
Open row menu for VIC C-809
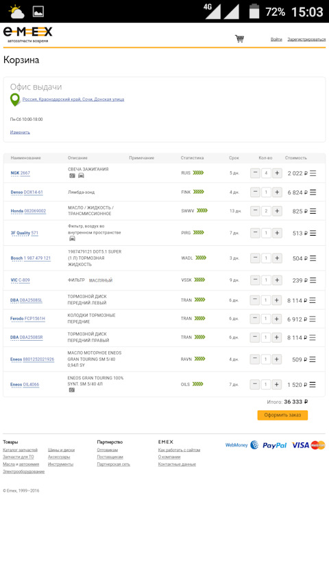point(313,280)
